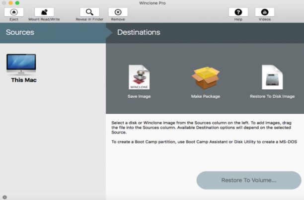Click the Save Image label
This screenshot has width=304, height=200.
[139, 96]
